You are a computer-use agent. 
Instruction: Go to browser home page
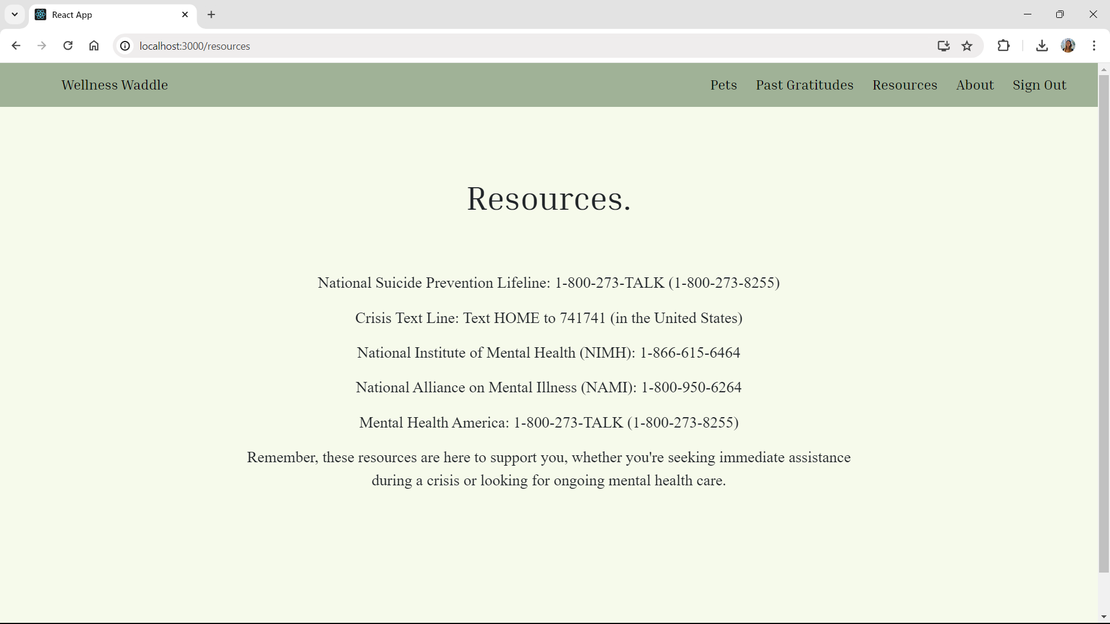[94, 46]
